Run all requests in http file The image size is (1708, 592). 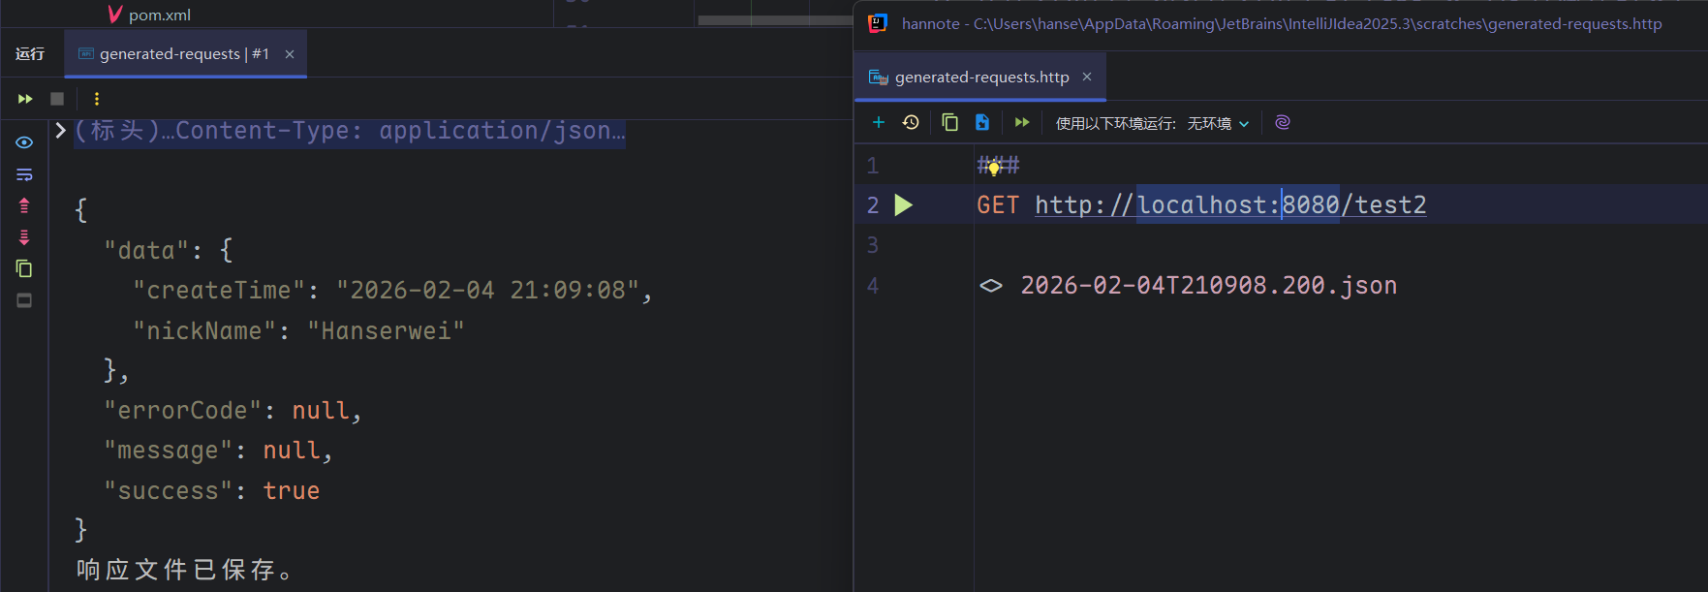coord(1021,122)
